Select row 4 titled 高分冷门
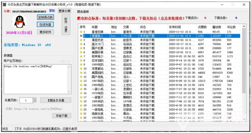Image resolution: width=251 pixels, height=133 pixels. point(159,44)
